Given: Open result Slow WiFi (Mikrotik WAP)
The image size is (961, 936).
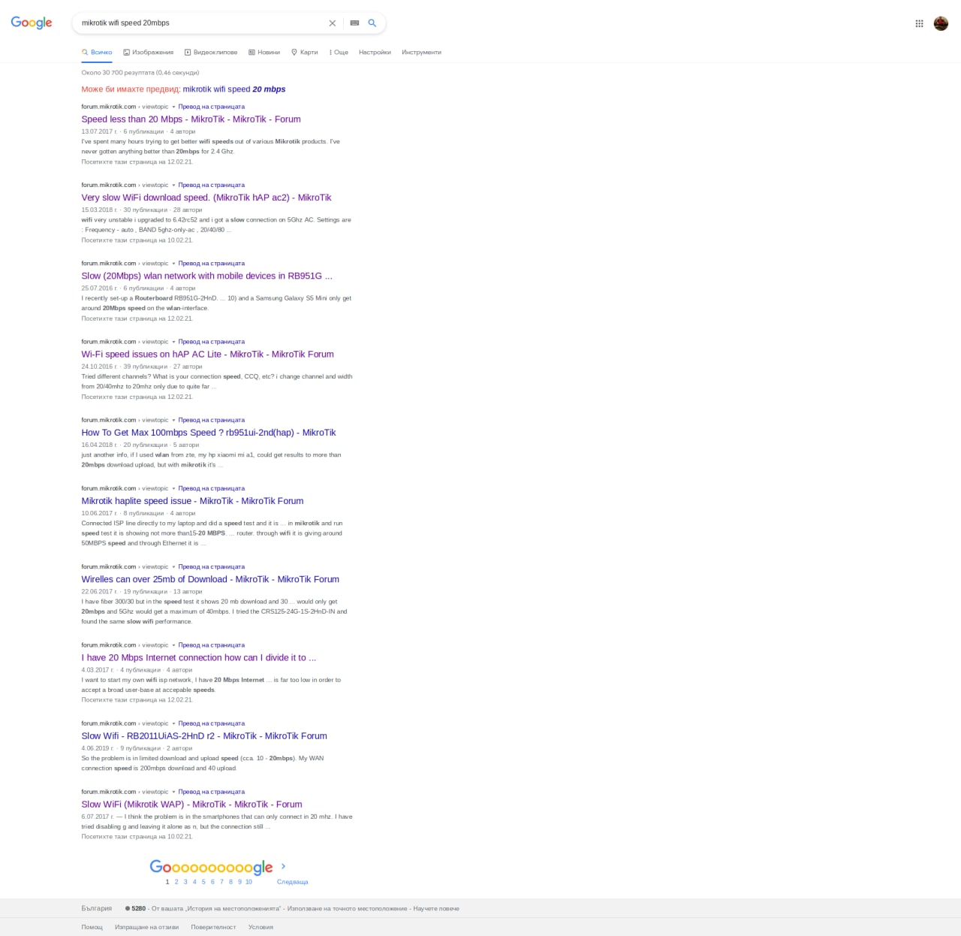Looking at the screenshot, I should 191,805.
